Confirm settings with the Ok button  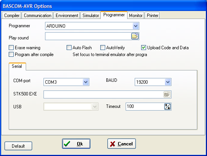coord(76,144)
